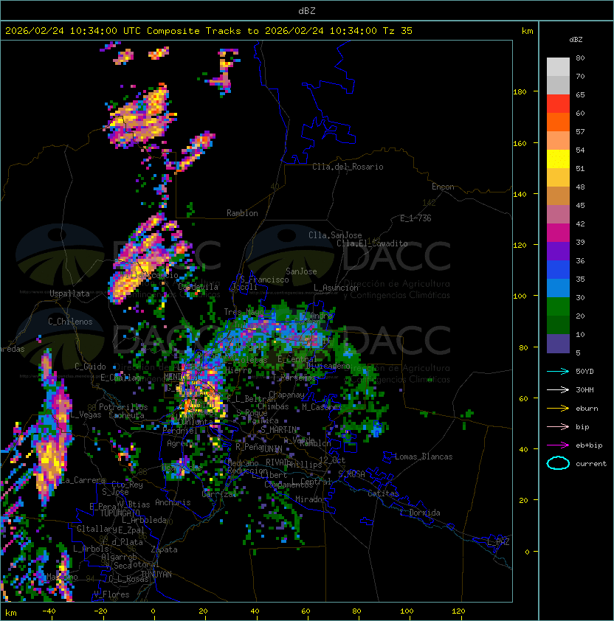The image size is (614, 621).
Task: Pick the indigo 5-10 dBZ legend swatch
Action: (x=558, y=344)
